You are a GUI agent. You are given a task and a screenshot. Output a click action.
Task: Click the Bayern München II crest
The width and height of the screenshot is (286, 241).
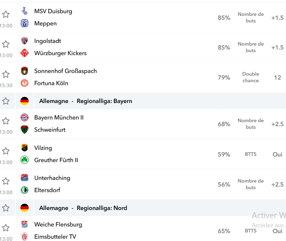pyautogui.click(x=24, y=117)
